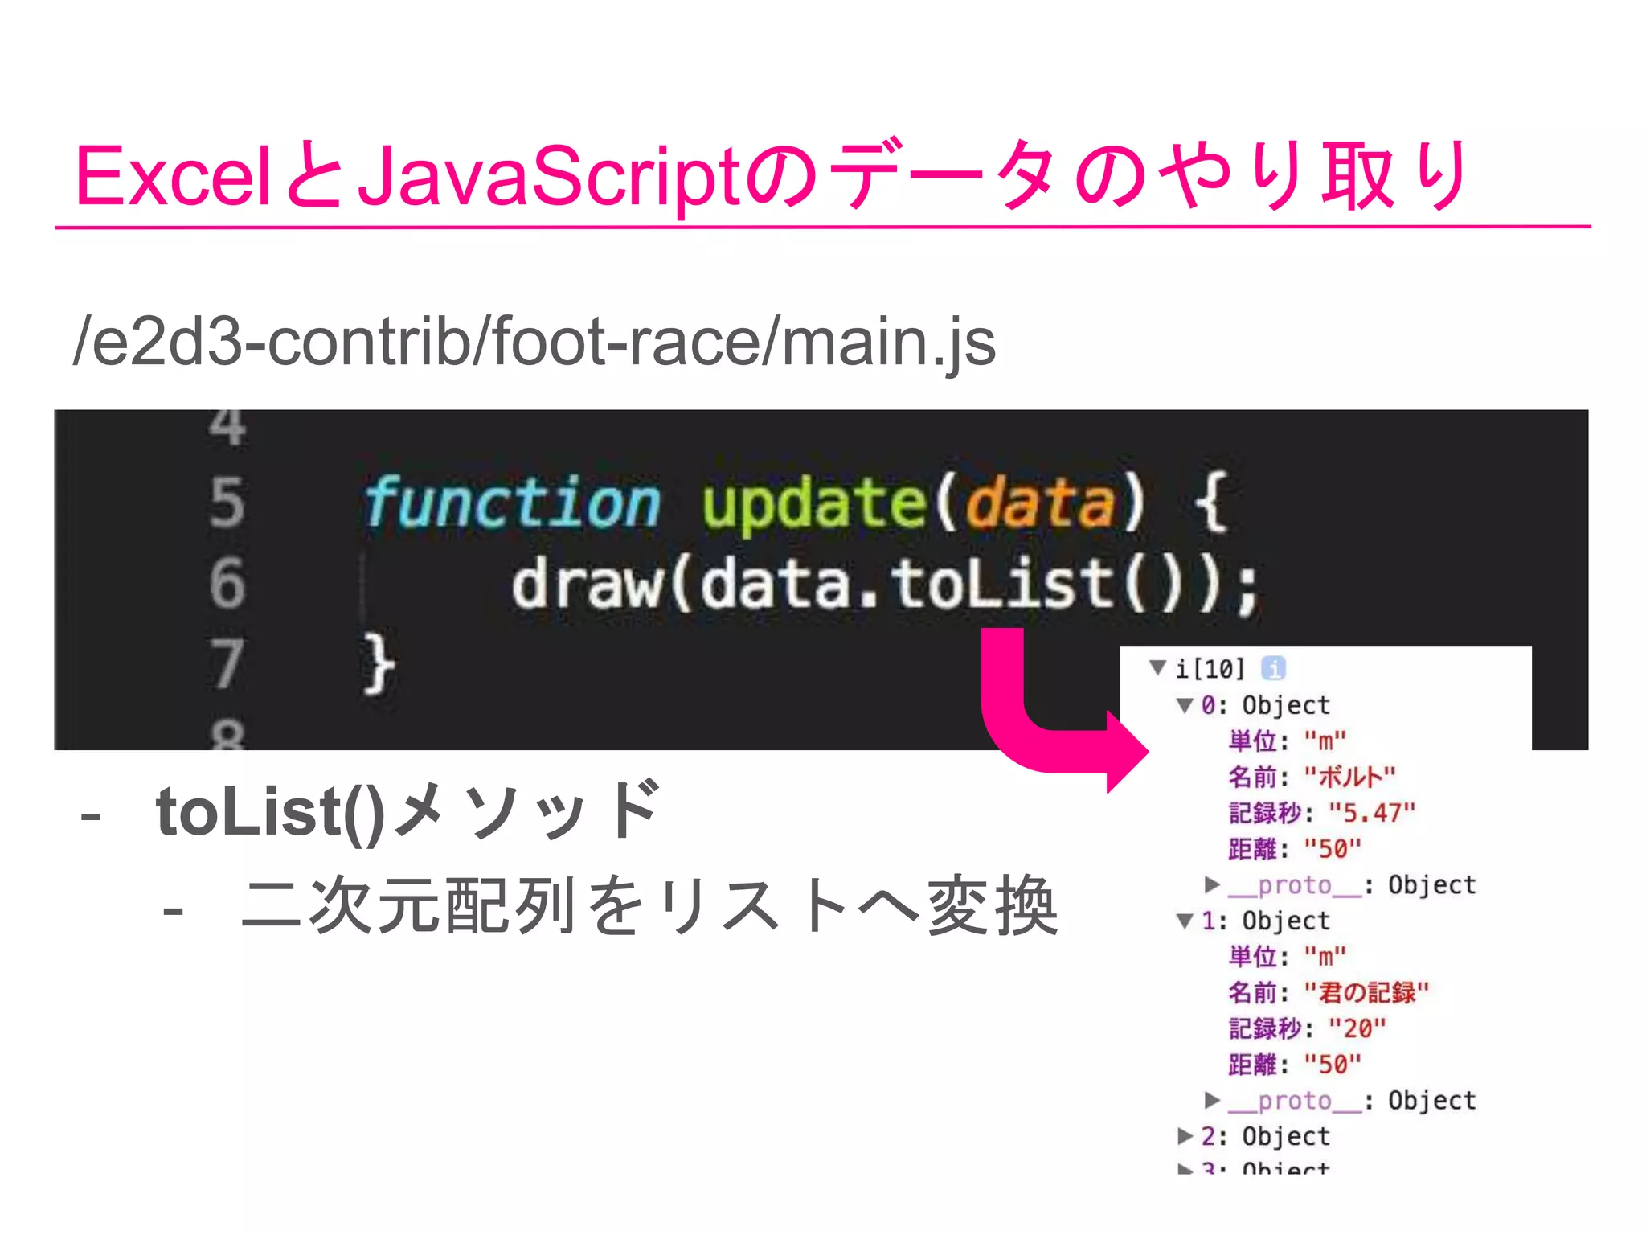
Task: Click draw(data.toList()); on code line 6
Action: (885, 585)
